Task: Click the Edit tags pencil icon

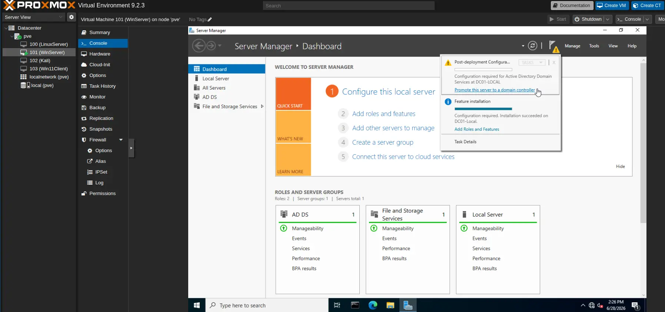Action: [x=210, y=20]
